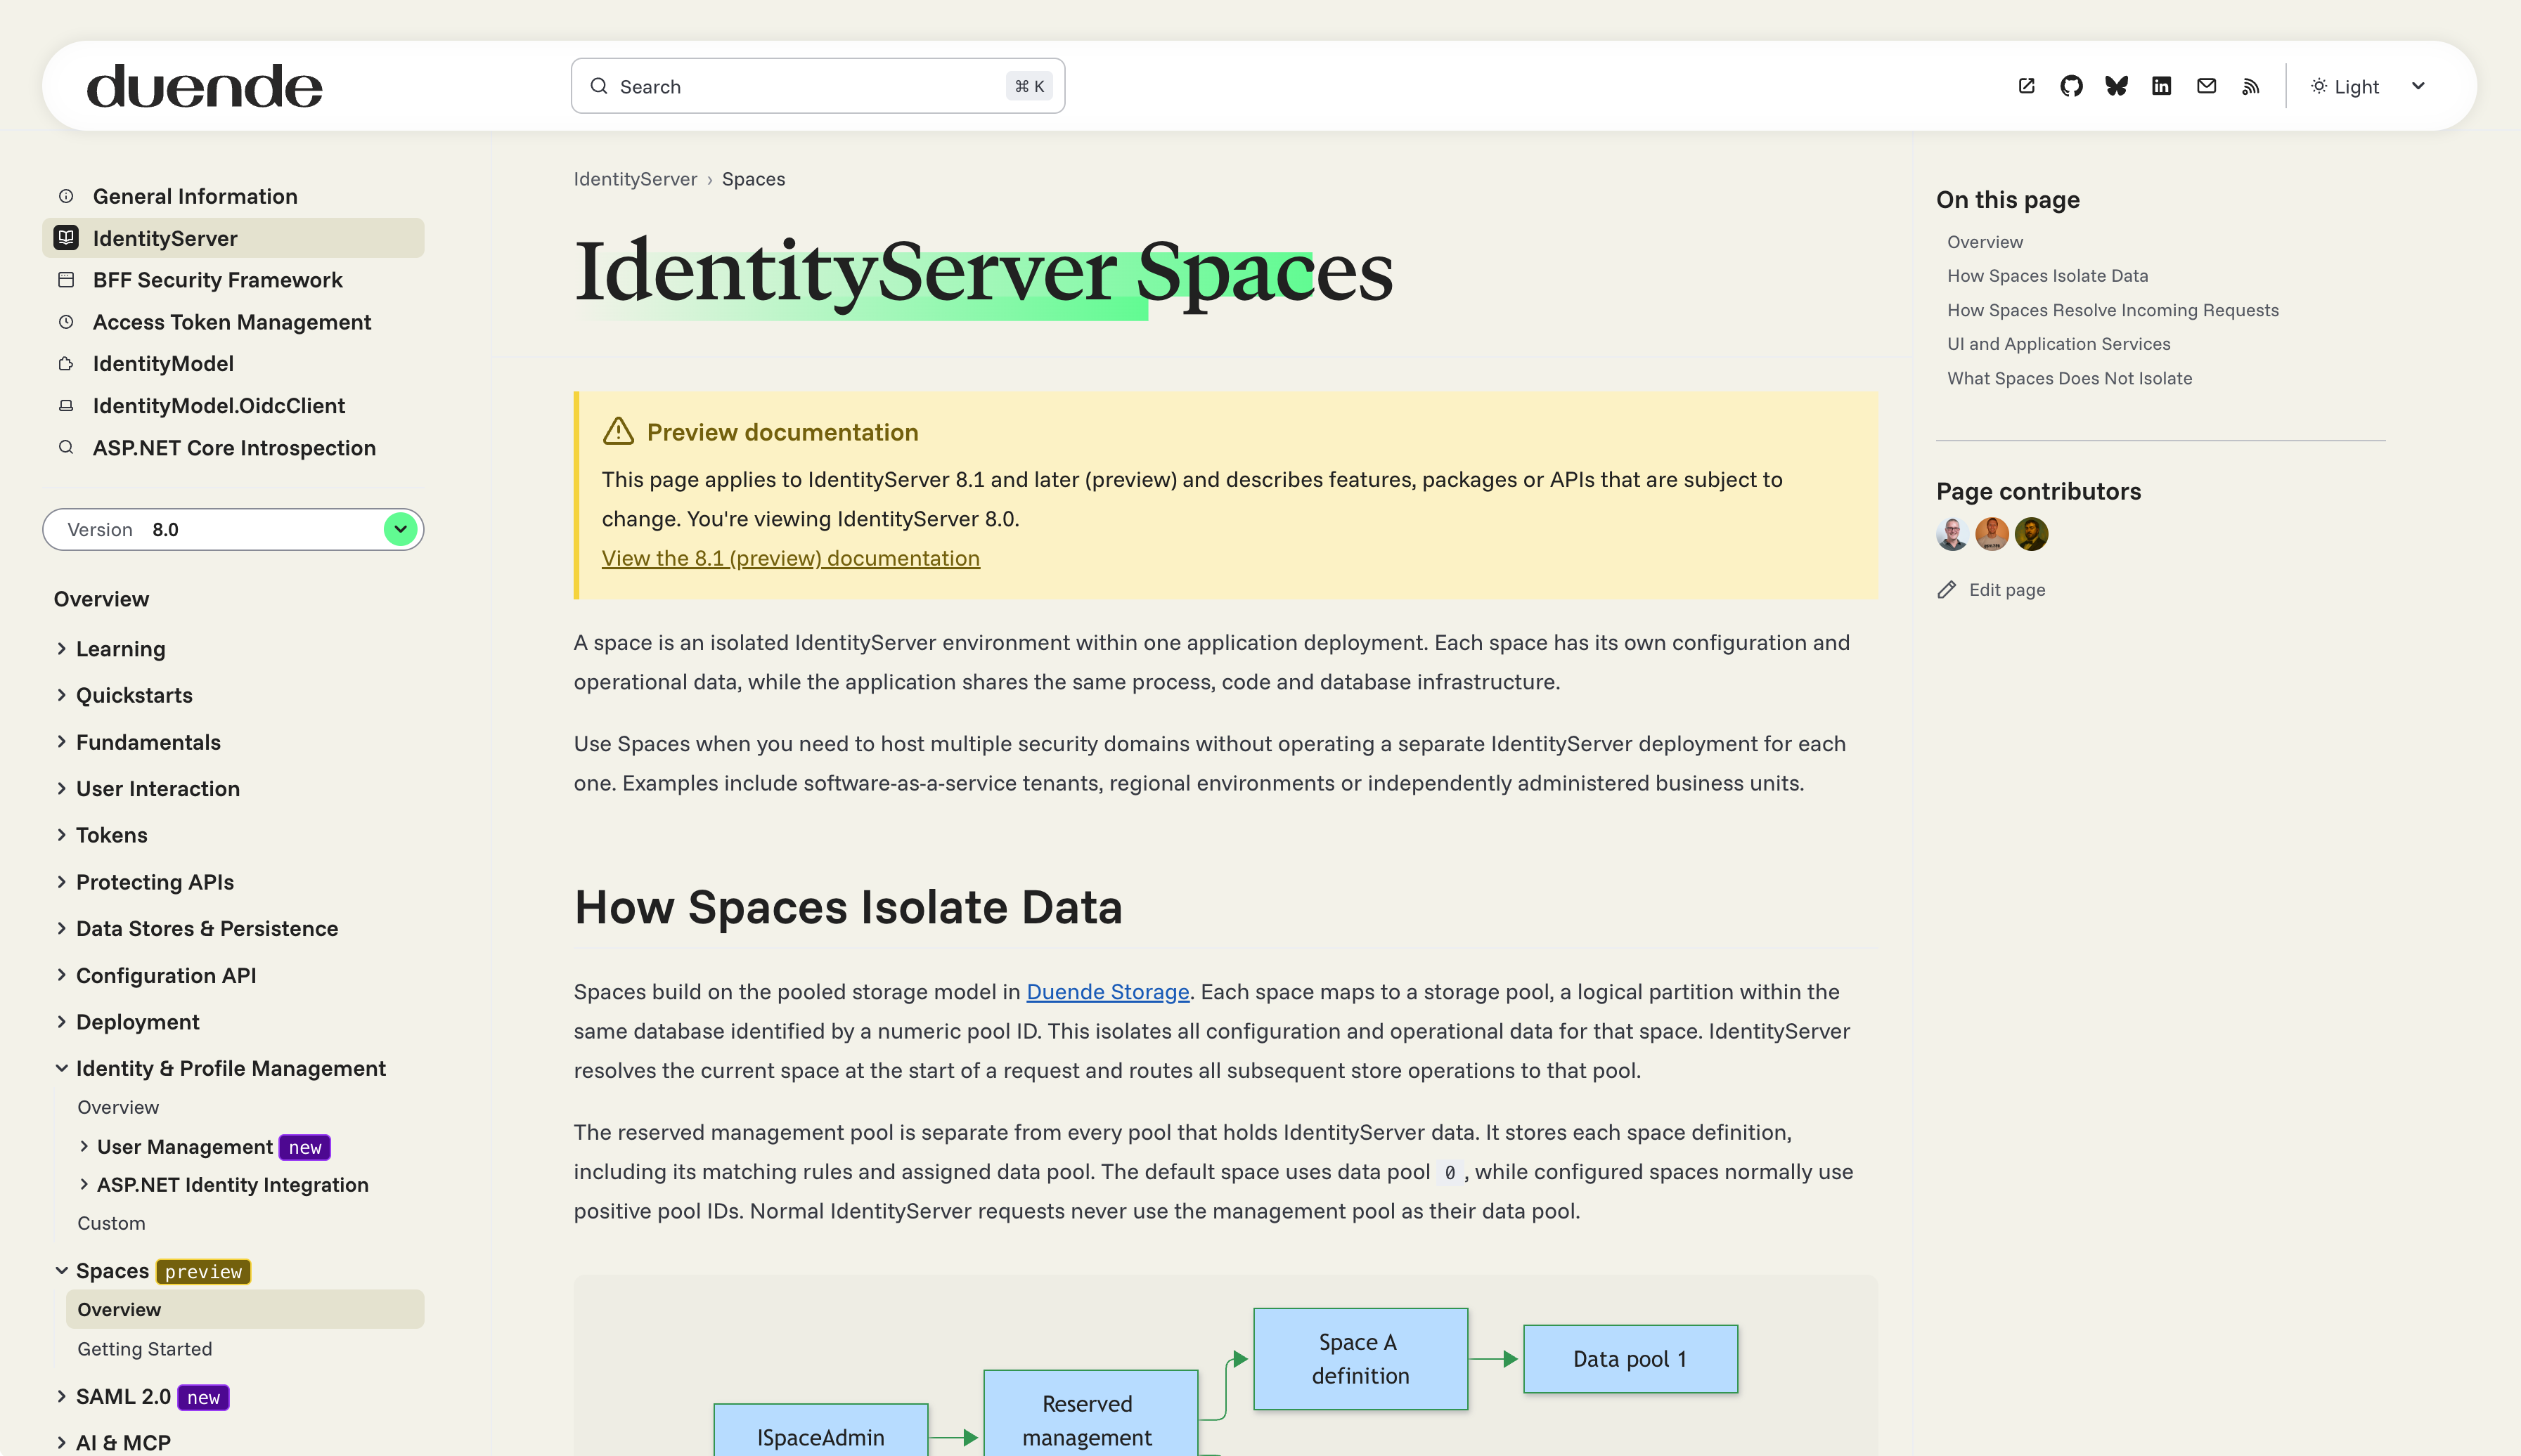This screenshot has height=1456, width=2521.
Task: Expand ASP.NET Identity Integration subsection
Action: pyautogui.click(x=84, y=1184)
